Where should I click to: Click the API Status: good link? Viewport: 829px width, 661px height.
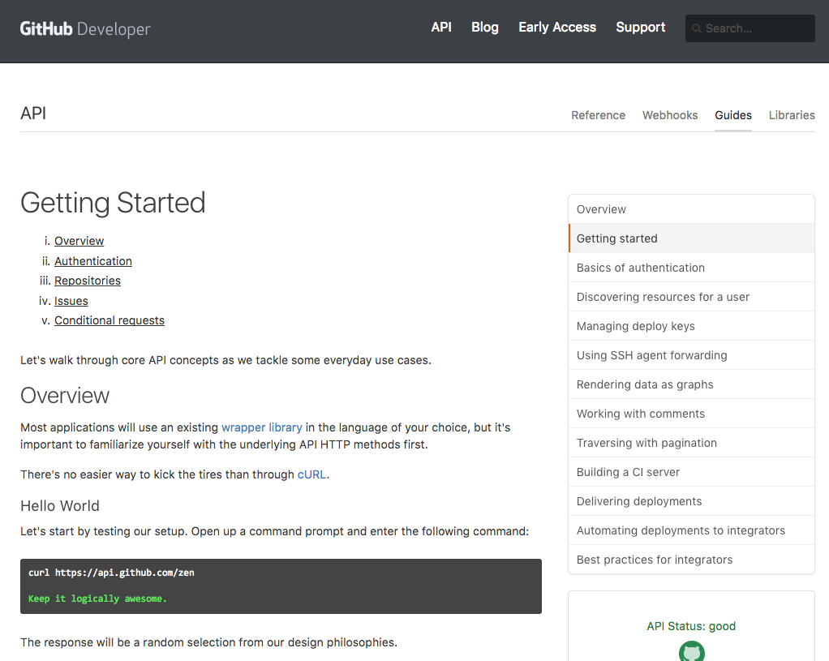point(691,625)
